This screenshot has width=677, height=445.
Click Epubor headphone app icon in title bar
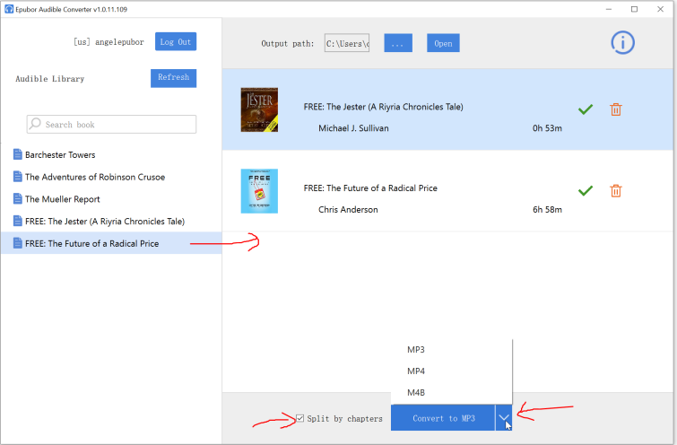pyautogui.click(x=9, y=9)
